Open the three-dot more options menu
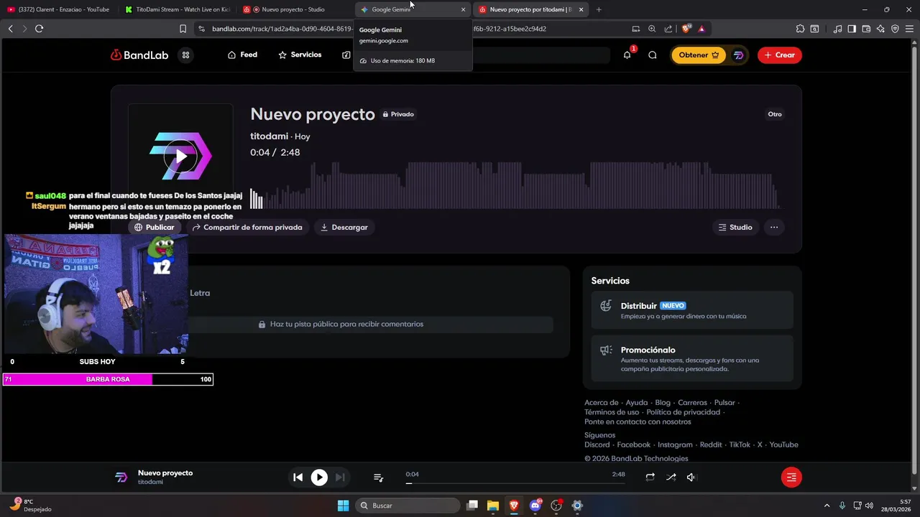Viewport: 920px width, 517px height. point(774,227)
